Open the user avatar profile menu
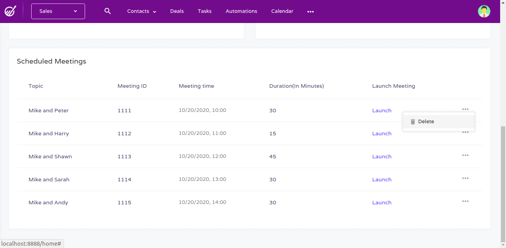Screen dimensions: 506x248 click(x=484, y=11)
